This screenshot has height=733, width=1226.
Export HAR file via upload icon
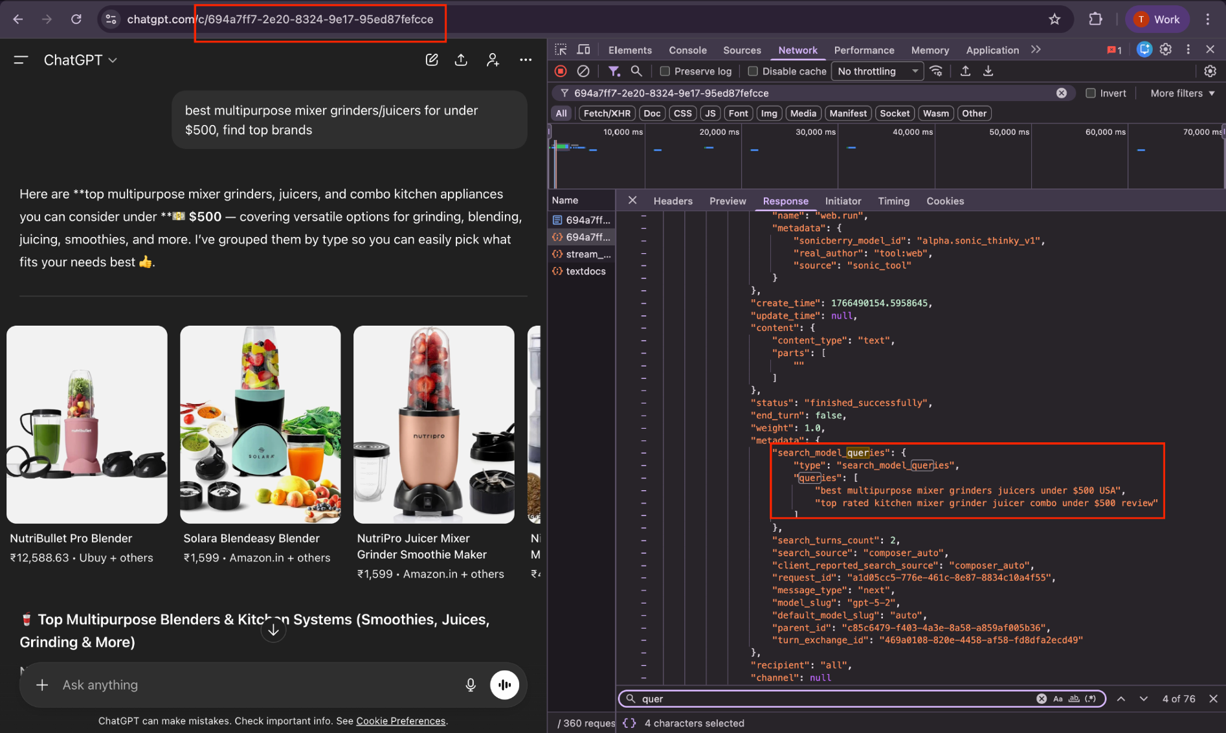pyautogui.click(x=965, y=71)
